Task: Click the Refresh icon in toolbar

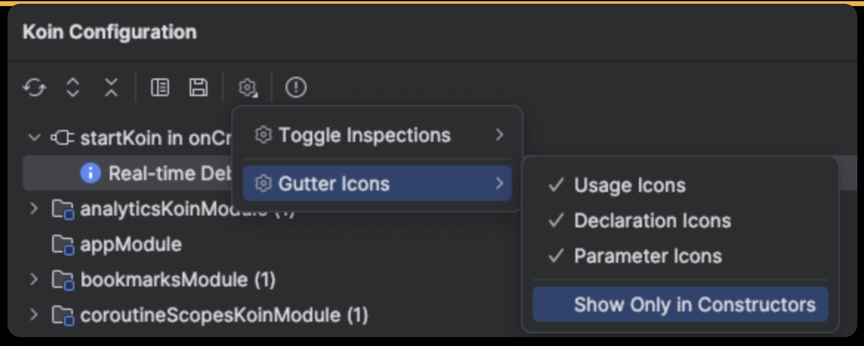Action: pyautogui.click(x=34, y=88)
